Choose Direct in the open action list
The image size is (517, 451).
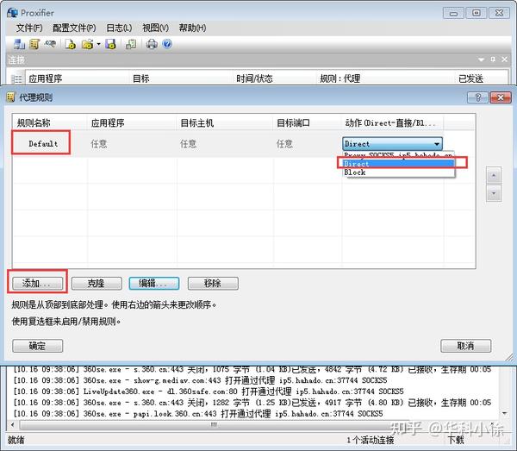(398, 164)
